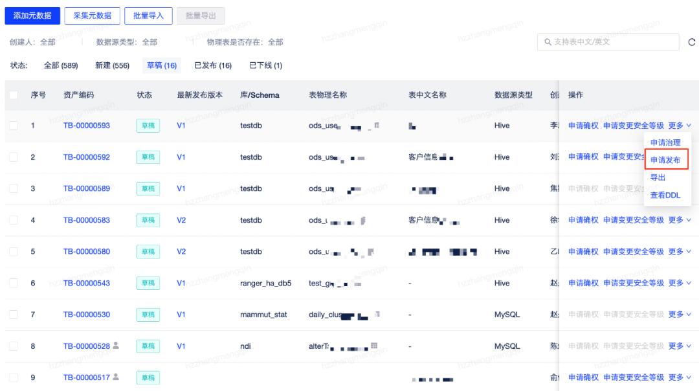The image size is (699, 391).
Task: Check the checkbox for row TB-00000543
Action: 14,283
